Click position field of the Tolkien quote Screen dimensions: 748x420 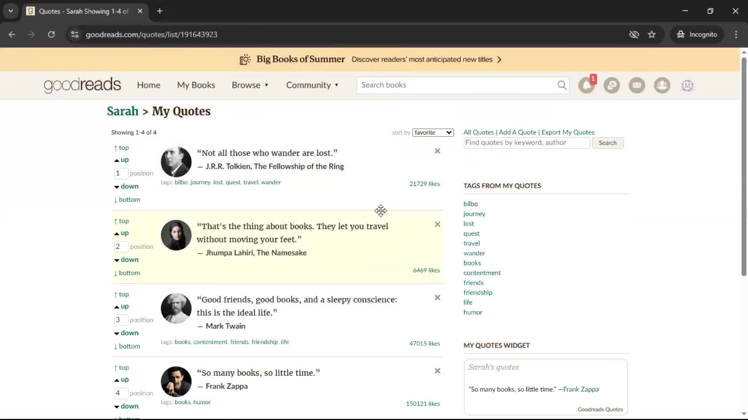(x=121, y=173)
